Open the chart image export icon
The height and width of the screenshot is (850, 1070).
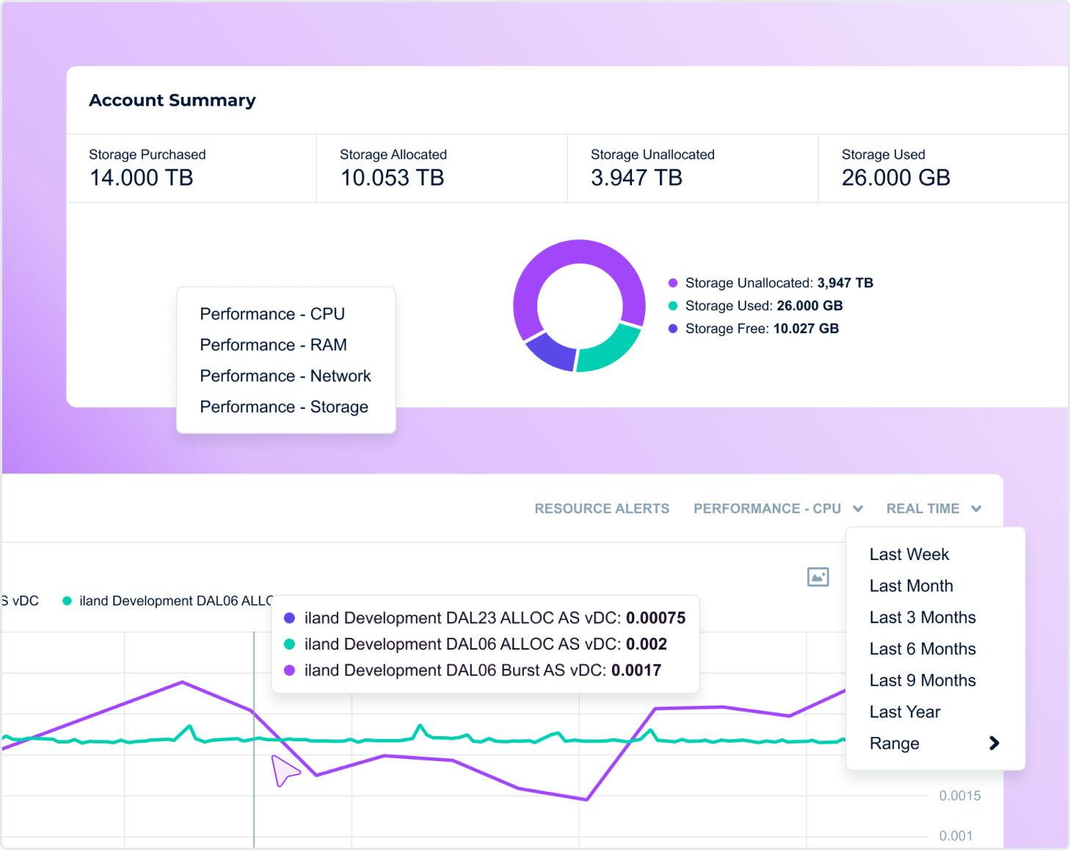coord(818,577)
